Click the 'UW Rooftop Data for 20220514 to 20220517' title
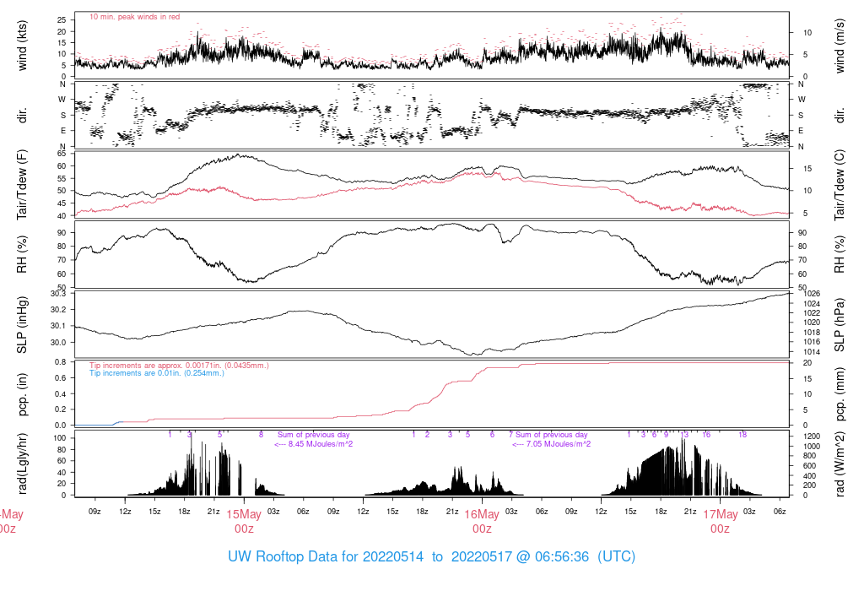 (431, 556)
